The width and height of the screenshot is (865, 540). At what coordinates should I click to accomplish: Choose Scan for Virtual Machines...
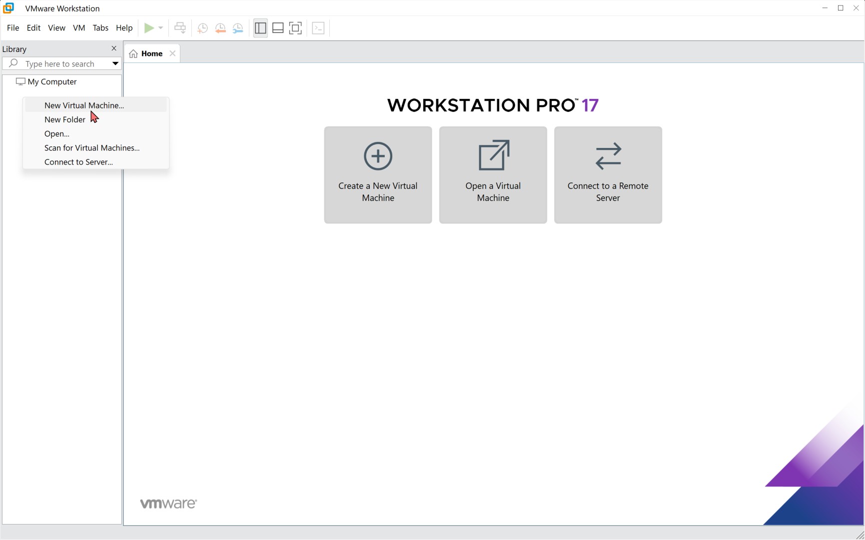pyautogui.click(x=95, y=148)
